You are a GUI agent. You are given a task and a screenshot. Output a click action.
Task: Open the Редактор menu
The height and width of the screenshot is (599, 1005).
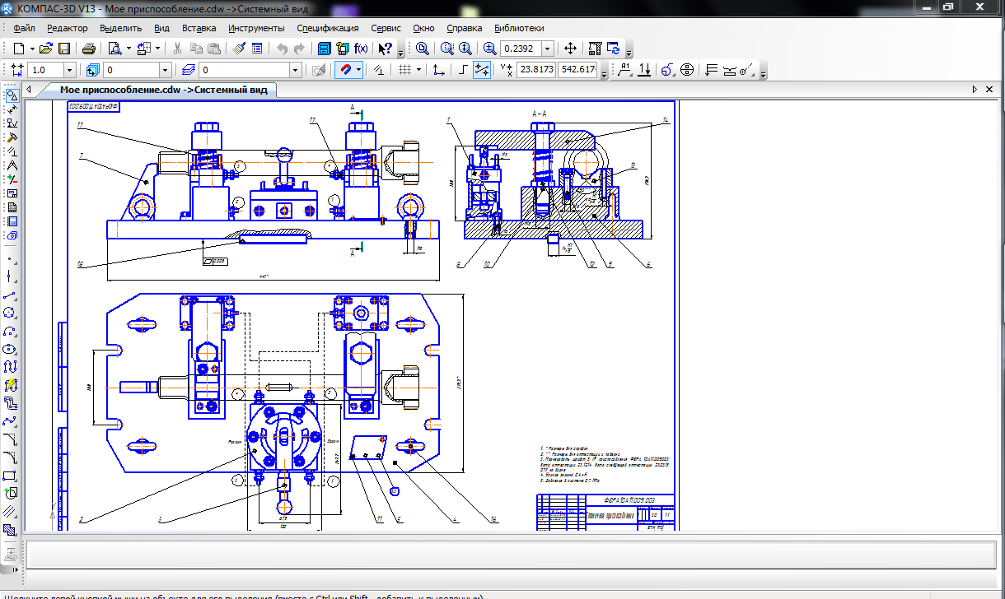point(67,28)
